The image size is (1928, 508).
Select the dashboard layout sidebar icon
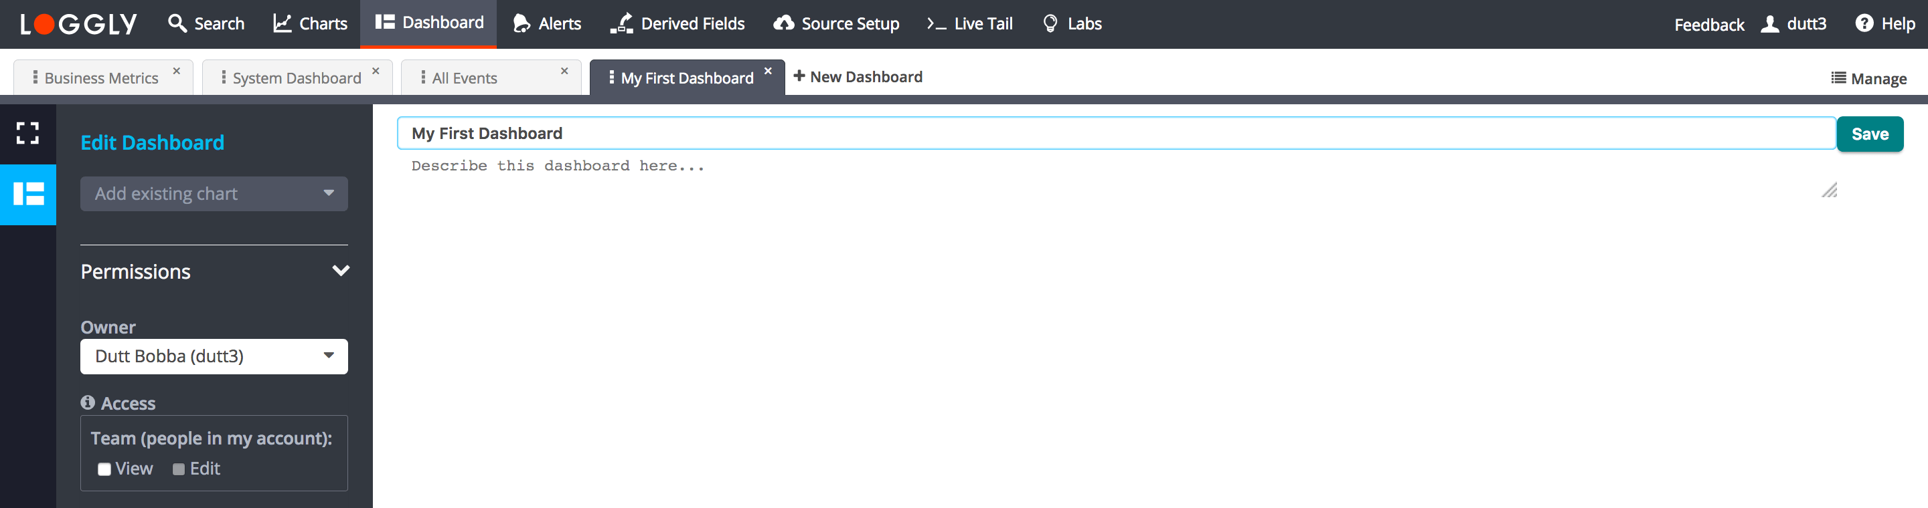point(28,195)
